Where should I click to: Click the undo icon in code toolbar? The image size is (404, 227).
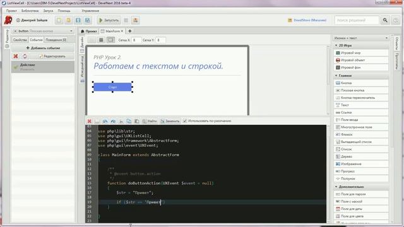tap(105, 121)
